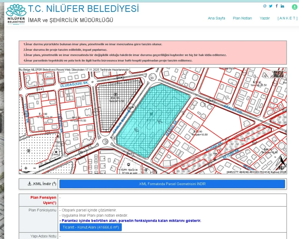299x239 pixels.
Task: Click the Nilüfer Belediyesi logo
Action: click(16, 14)
